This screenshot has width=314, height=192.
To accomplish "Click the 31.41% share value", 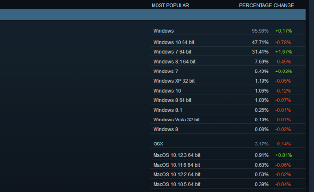I will (x=260, y=52).
